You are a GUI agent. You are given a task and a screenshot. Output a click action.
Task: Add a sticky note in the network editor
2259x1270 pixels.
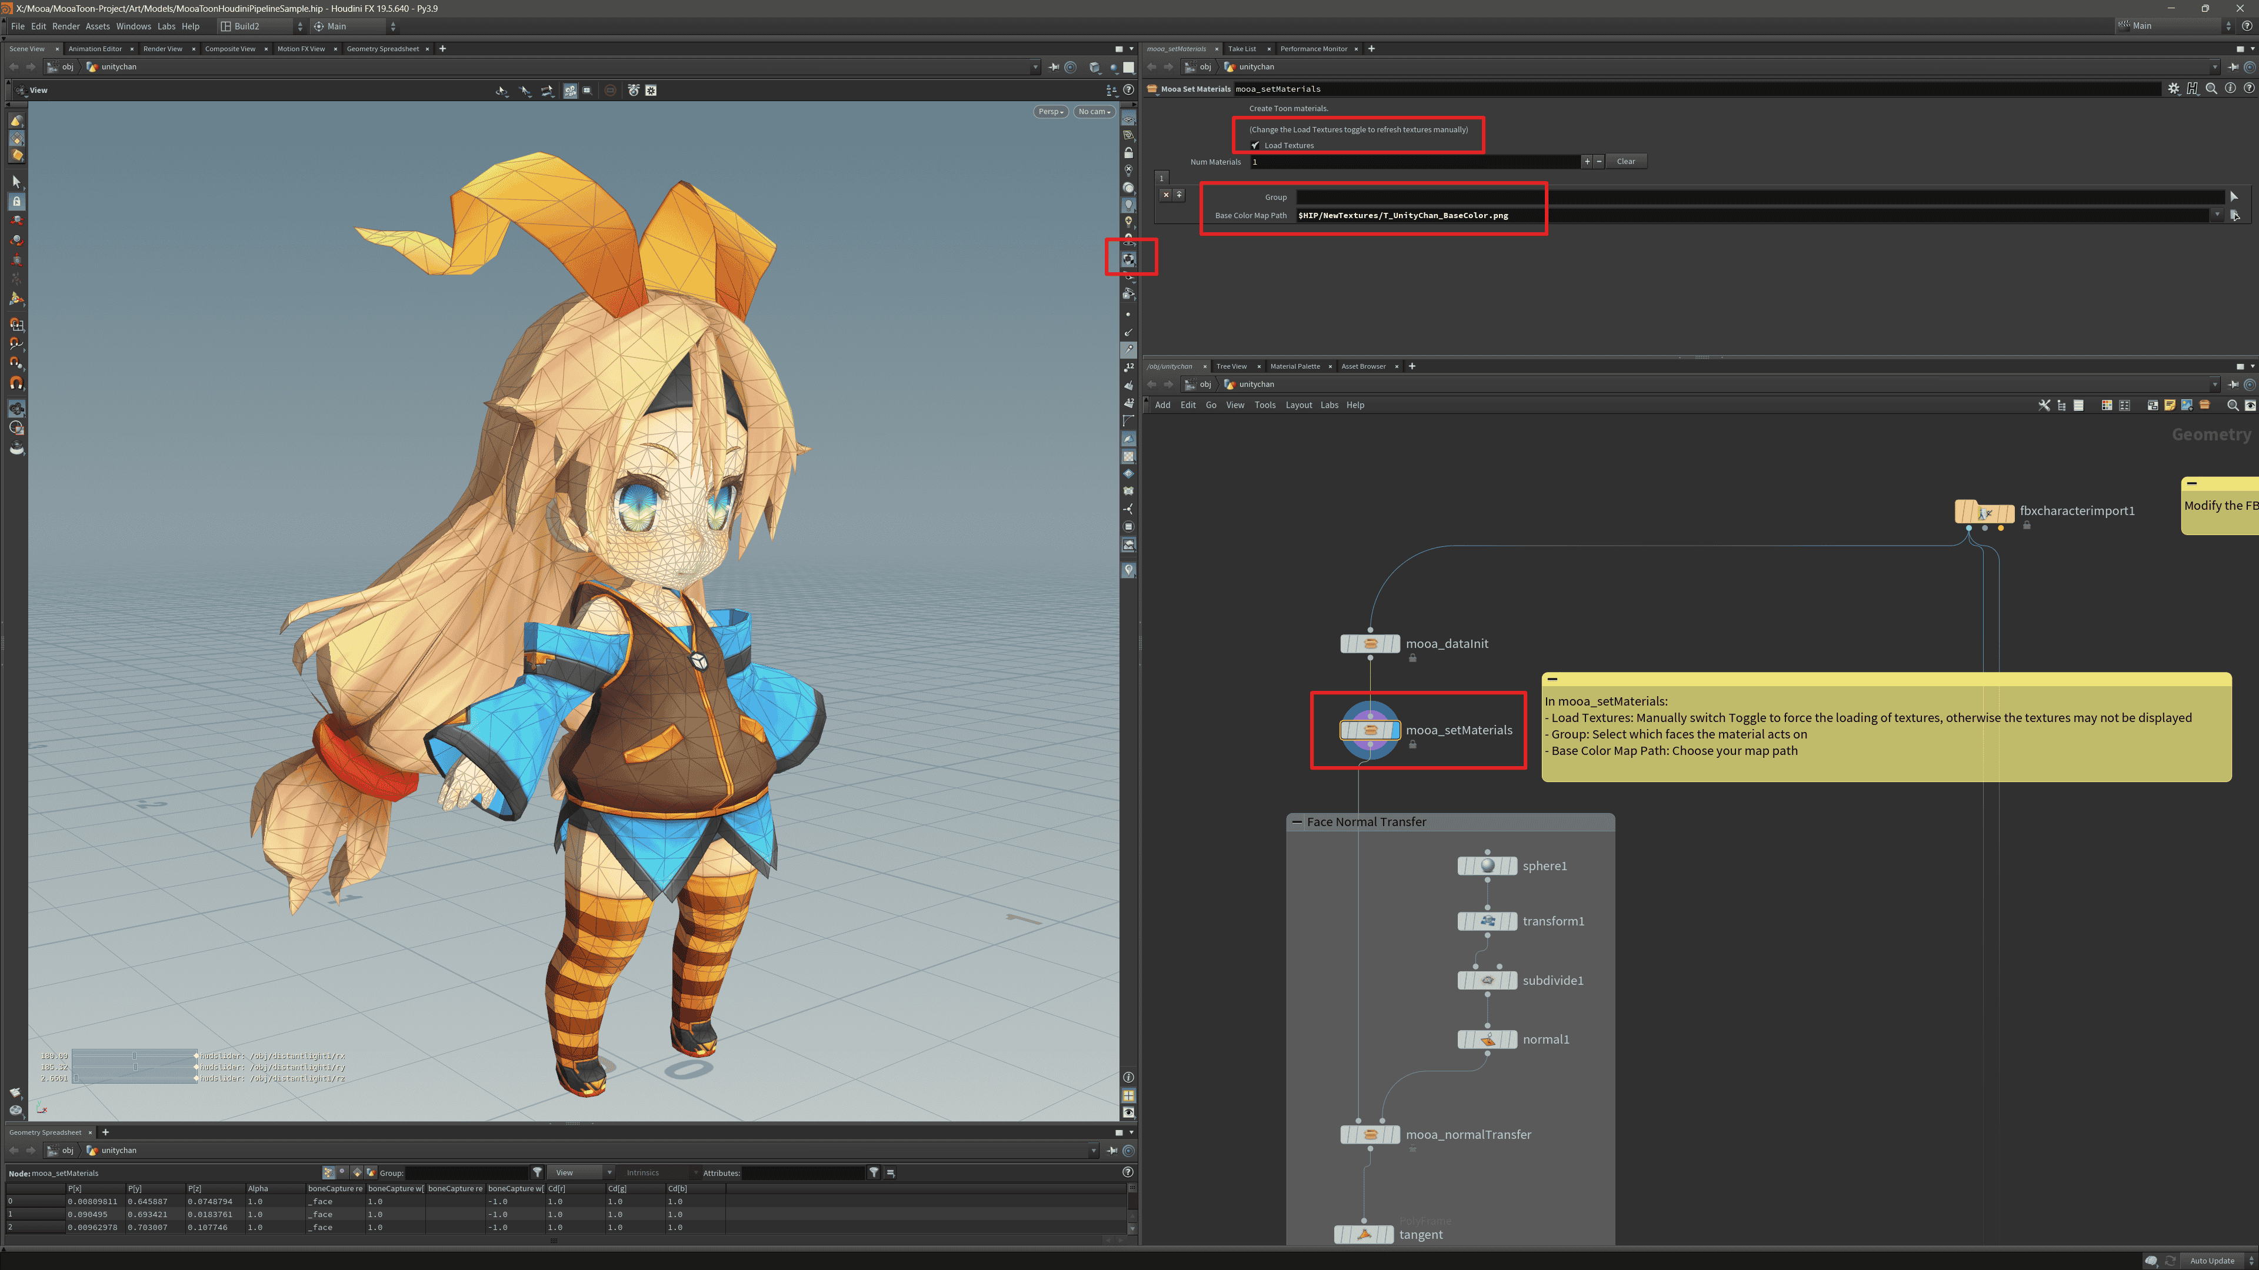click(x=2170, y=405)
